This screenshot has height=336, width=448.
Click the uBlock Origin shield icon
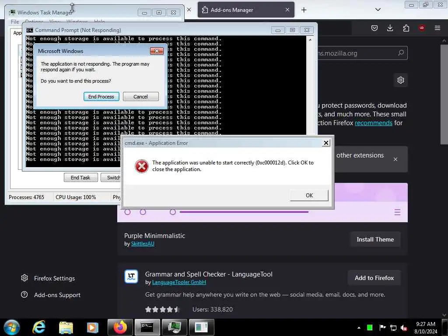422,28
